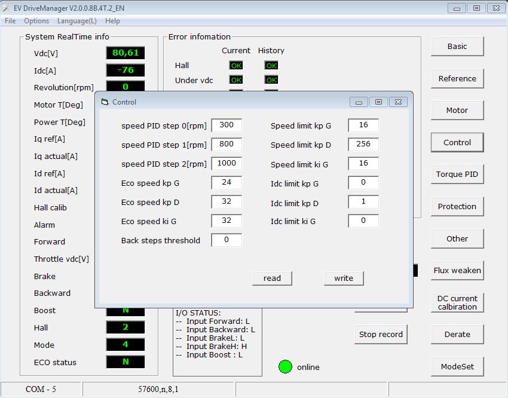Open Torque PID settings
Image resolution: width=508 pixels, height=398 pixels.
[457, 174]
